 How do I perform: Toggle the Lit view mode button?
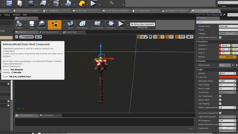(38, 37)
